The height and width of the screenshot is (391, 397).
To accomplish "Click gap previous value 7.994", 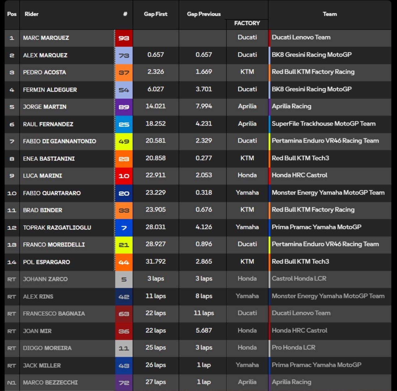I will [204, 106].
